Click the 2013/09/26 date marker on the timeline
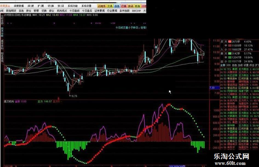The image size is (259, 167). tap(177, 166)
